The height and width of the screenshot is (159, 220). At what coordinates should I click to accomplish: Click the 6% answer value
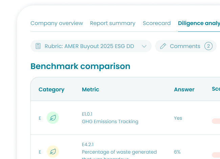pos(177,152)
